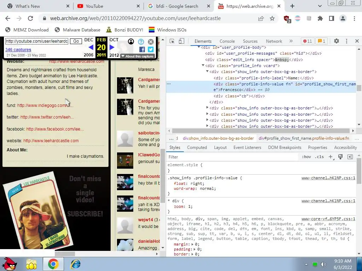This screenshot has height=271, width=362.
Task: Open Wayback user account icon
Action: point(131,42)
